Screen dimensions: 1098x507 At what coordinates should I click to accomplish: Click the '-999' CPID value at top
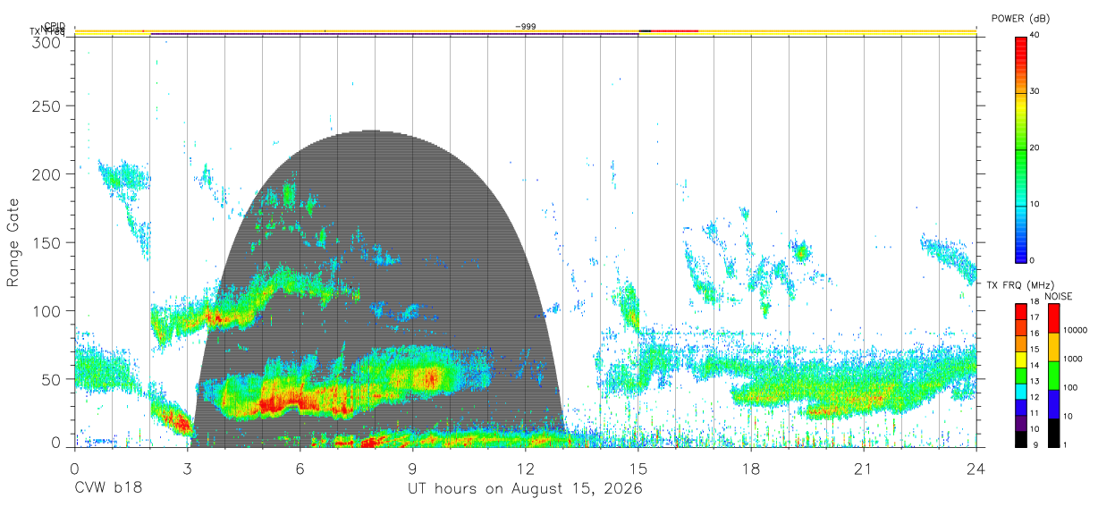(x=526, y=27)
